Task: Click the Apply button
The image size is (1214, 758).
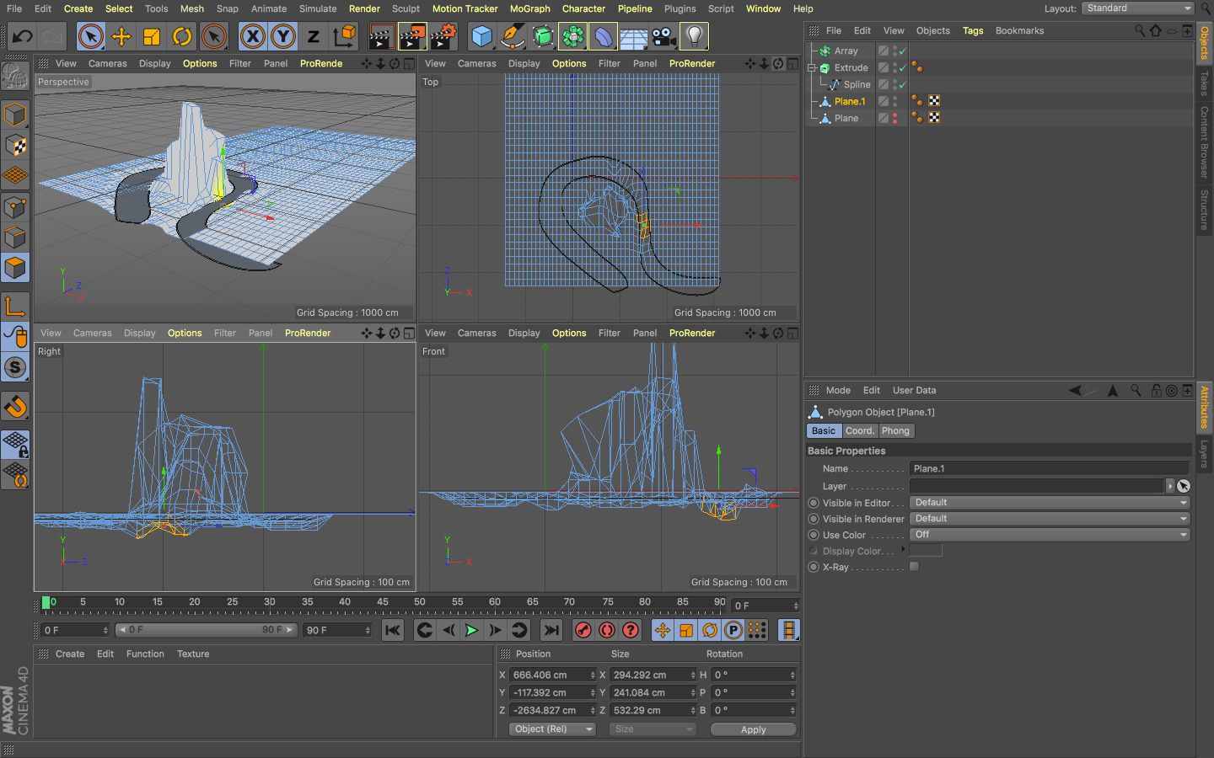Action: (x=753, y=729)
